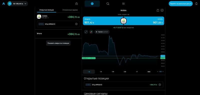The width and height of the screenshot is (200, 95).
Task: Select the MAX chart timeframe
Action: [149, 72]
